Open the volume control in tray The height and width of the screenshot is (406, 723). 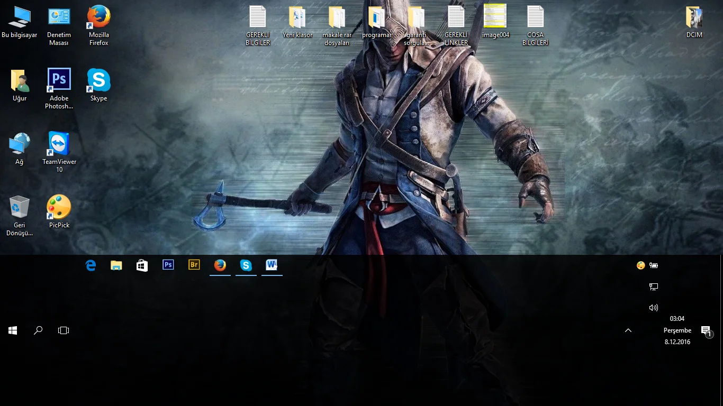click(654, 308)
